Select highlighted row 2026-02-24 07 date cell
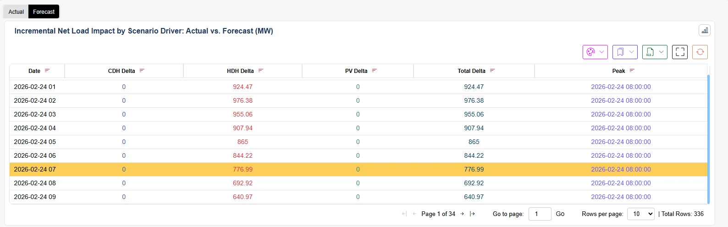Viewport: 728px width, 227px height. (35, 169)
